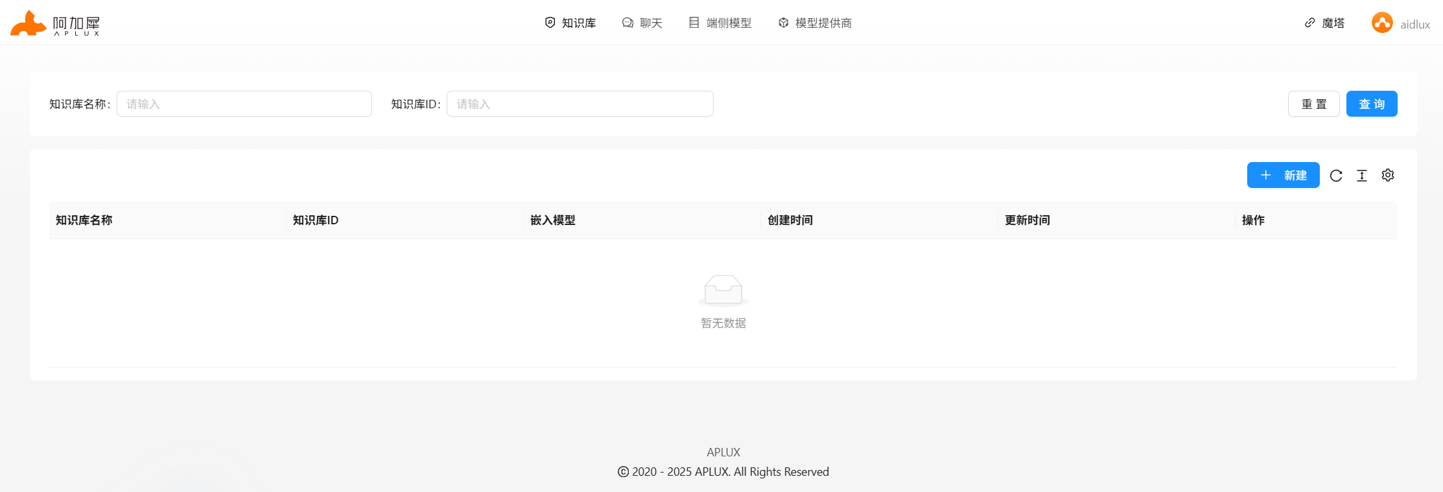Open the 魔塔 external link

tap(1324, 23)
